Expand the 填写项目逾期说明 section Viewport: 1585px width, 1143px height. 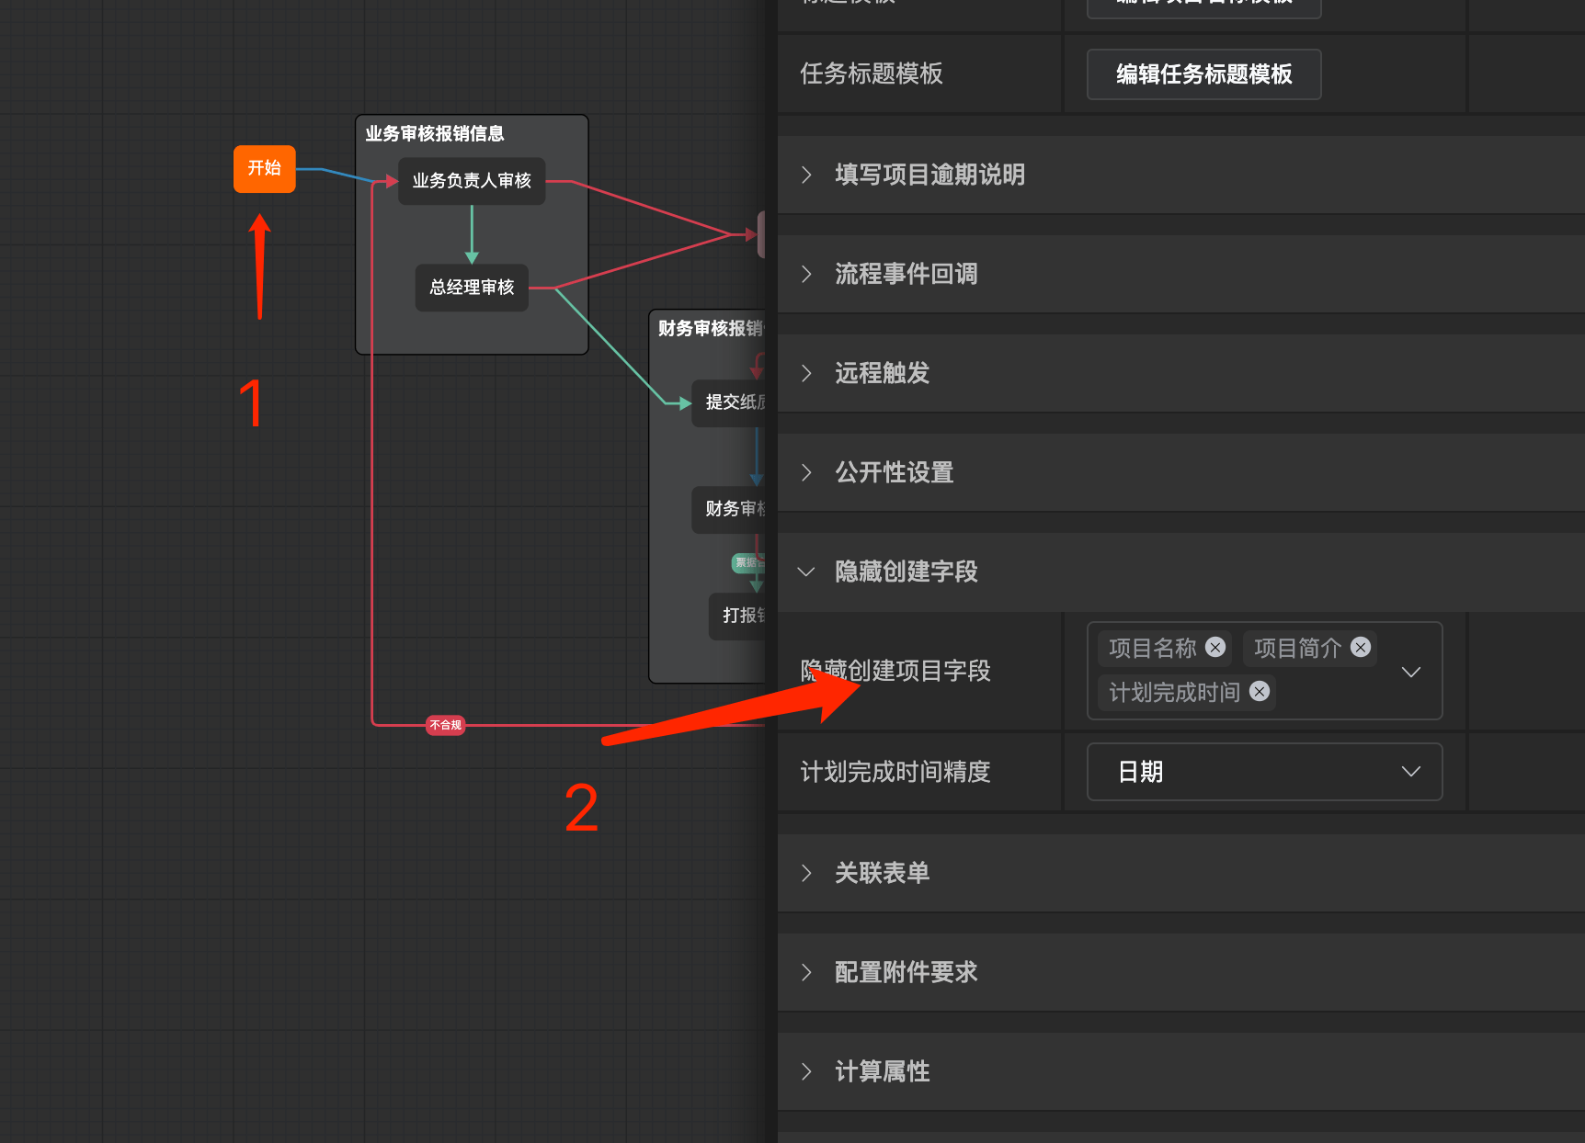pyautogui.click(x=1180, y=175)
